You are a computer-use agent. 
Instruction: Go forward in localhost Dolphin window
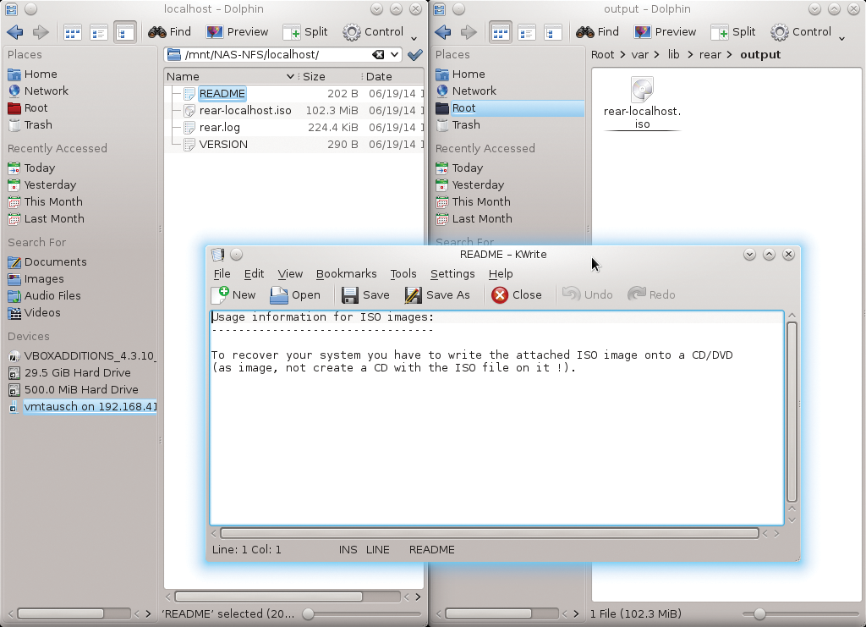[x=41, y=32]
